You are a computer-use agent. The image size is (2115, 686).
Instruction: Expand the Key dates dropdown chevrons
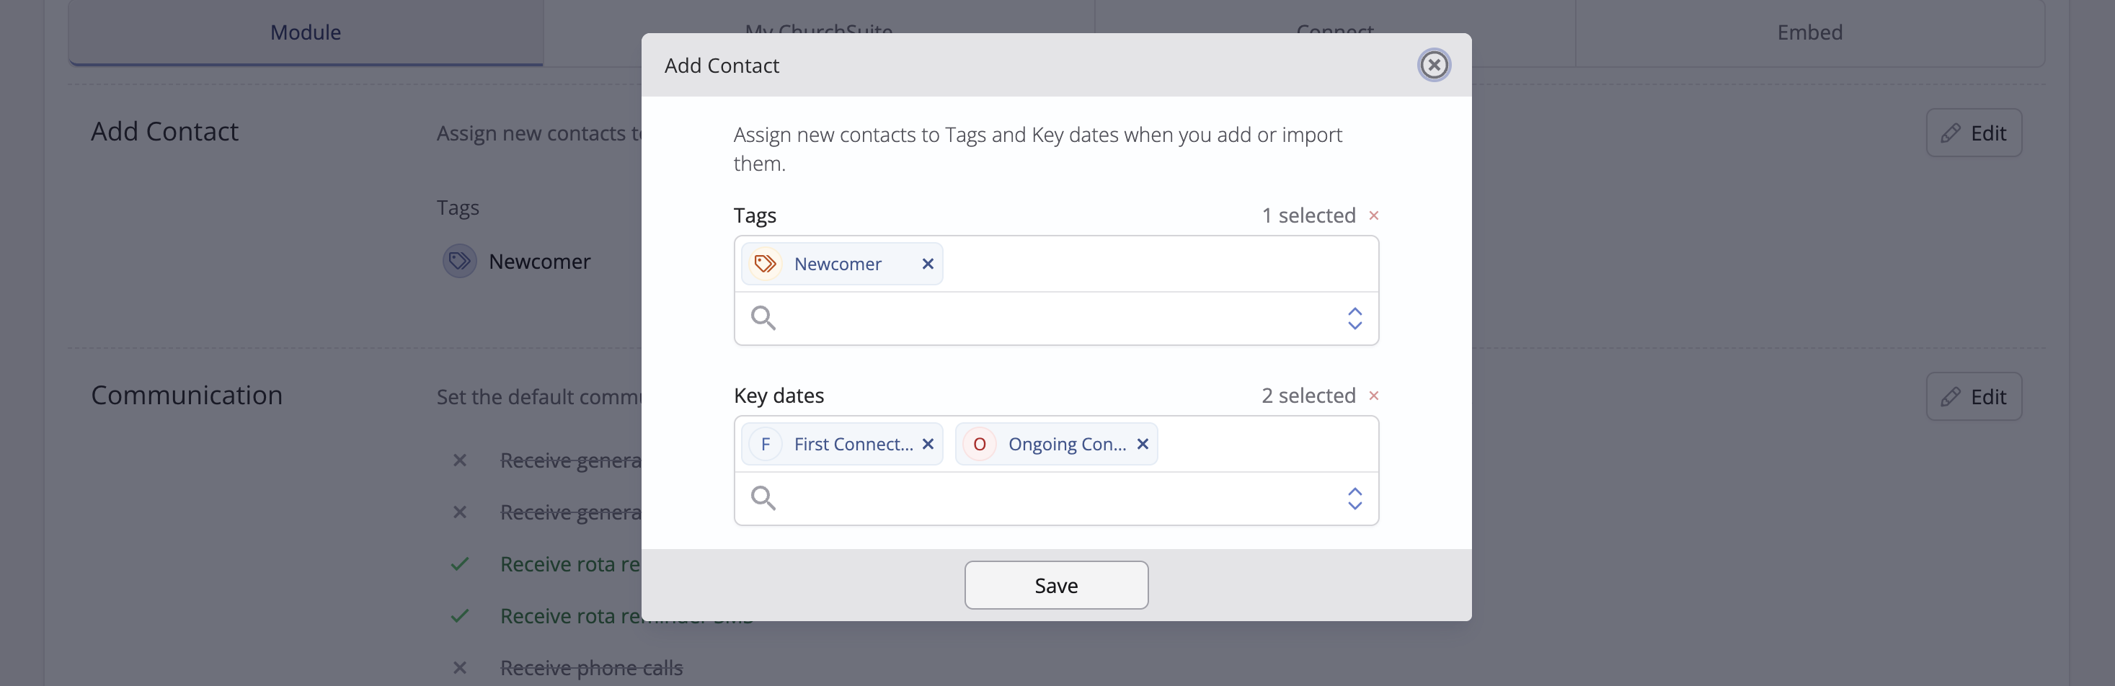tap(1354, 498)
